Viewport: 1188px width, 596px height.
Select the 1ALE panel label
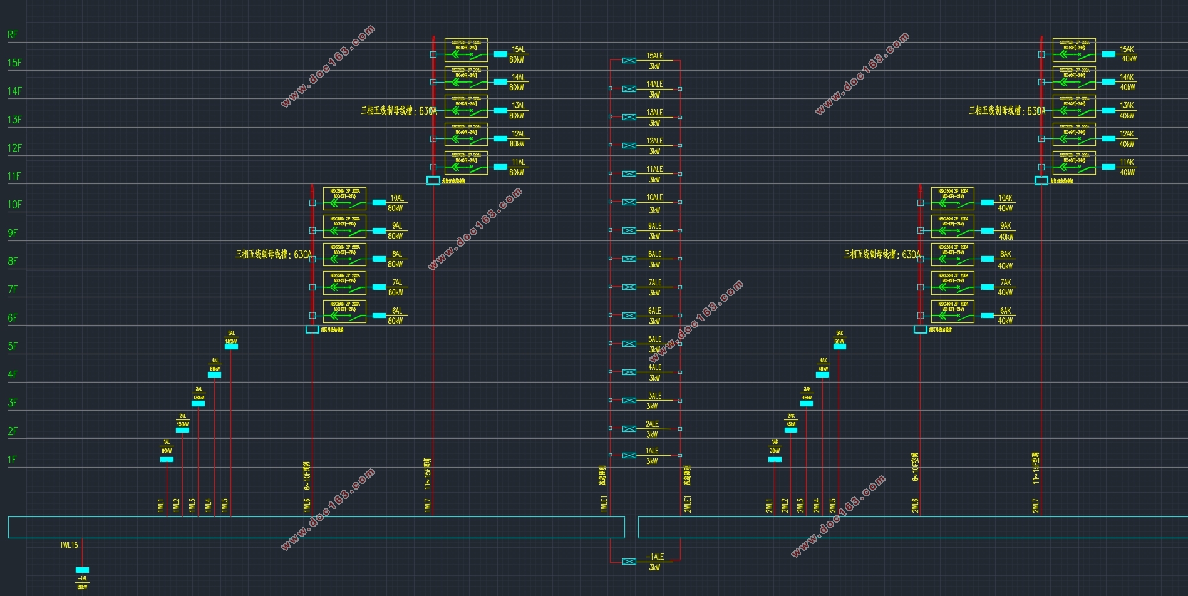point(652,450)
